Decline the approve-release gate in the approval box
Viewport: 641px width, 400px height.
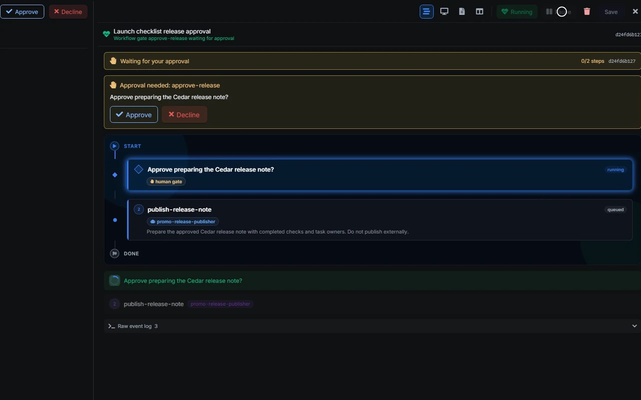pyautogui.click(x=184, y=114)
